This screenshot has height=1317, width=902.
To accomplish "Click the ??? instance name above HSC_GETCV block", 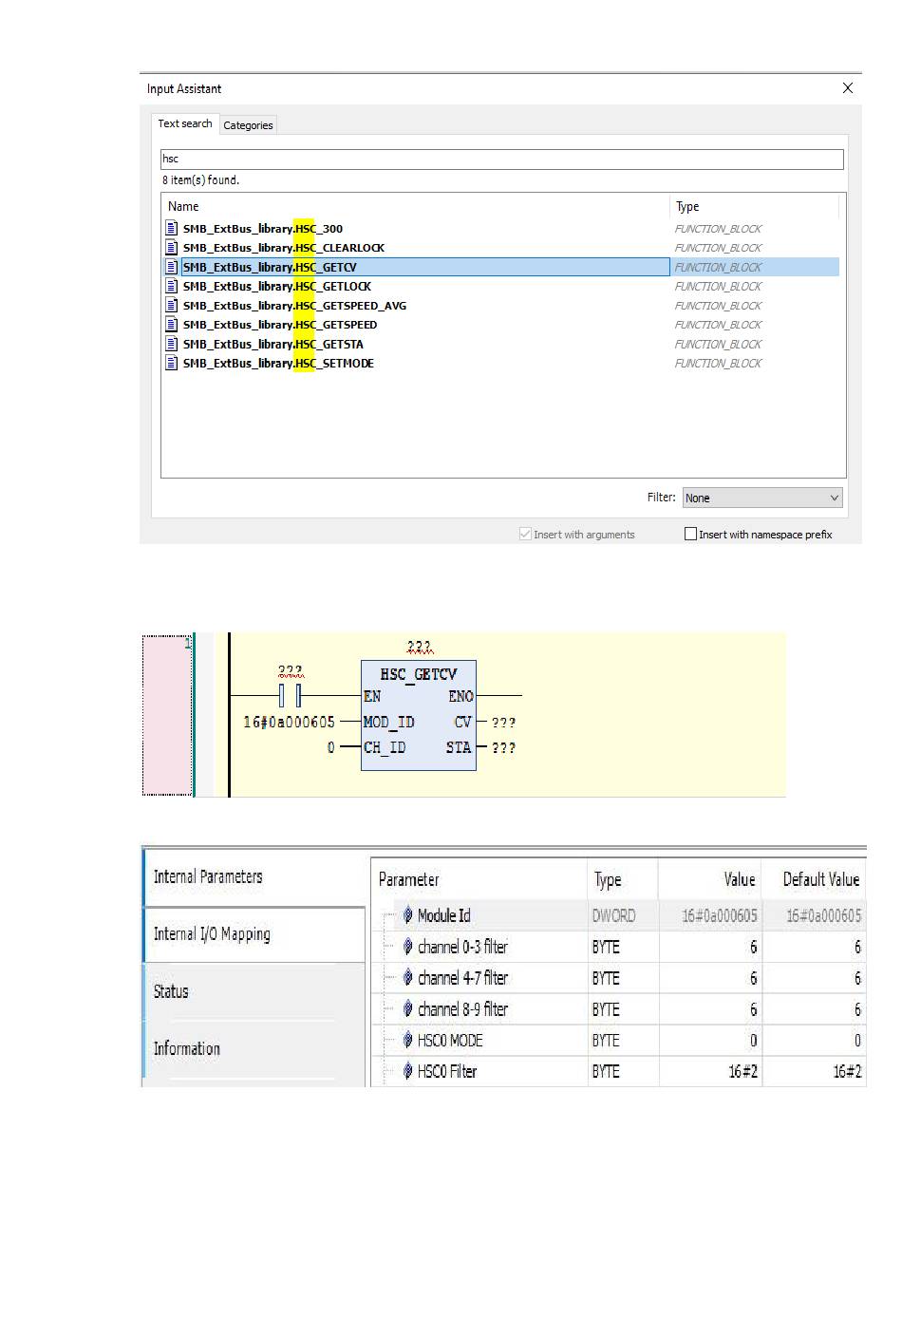I will [419, 647].
